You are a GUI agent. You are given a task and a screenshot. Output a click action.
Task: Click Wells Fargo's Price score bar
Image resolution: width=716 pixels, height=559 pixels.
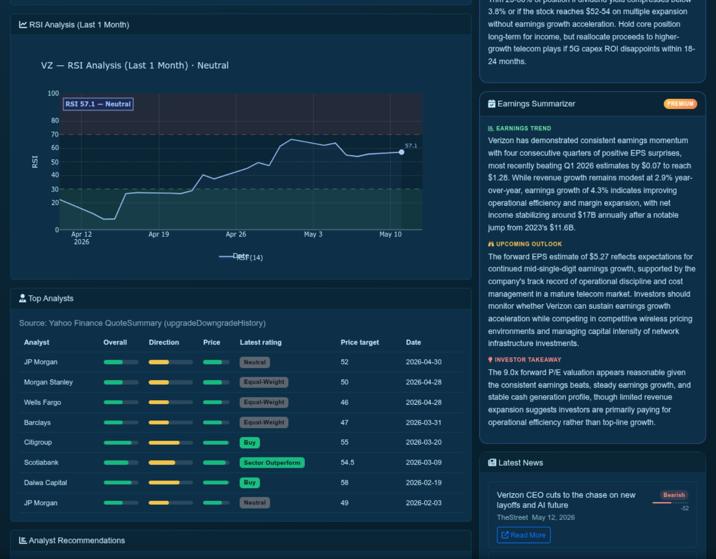[216, 402]
